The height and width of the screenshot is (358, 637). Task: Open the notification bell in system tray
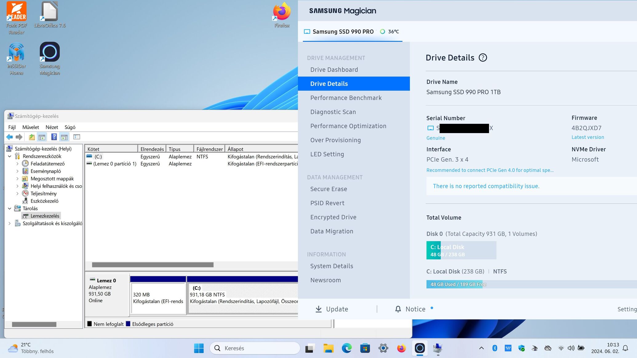click(x=625, y=348)
